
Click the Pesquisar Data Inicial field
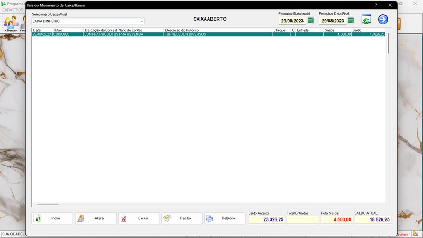click(292, 21)
